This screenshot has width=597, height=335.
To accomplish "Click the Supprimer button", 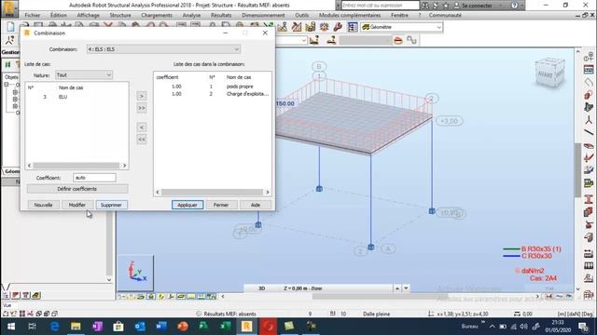I will click(111, 205).
